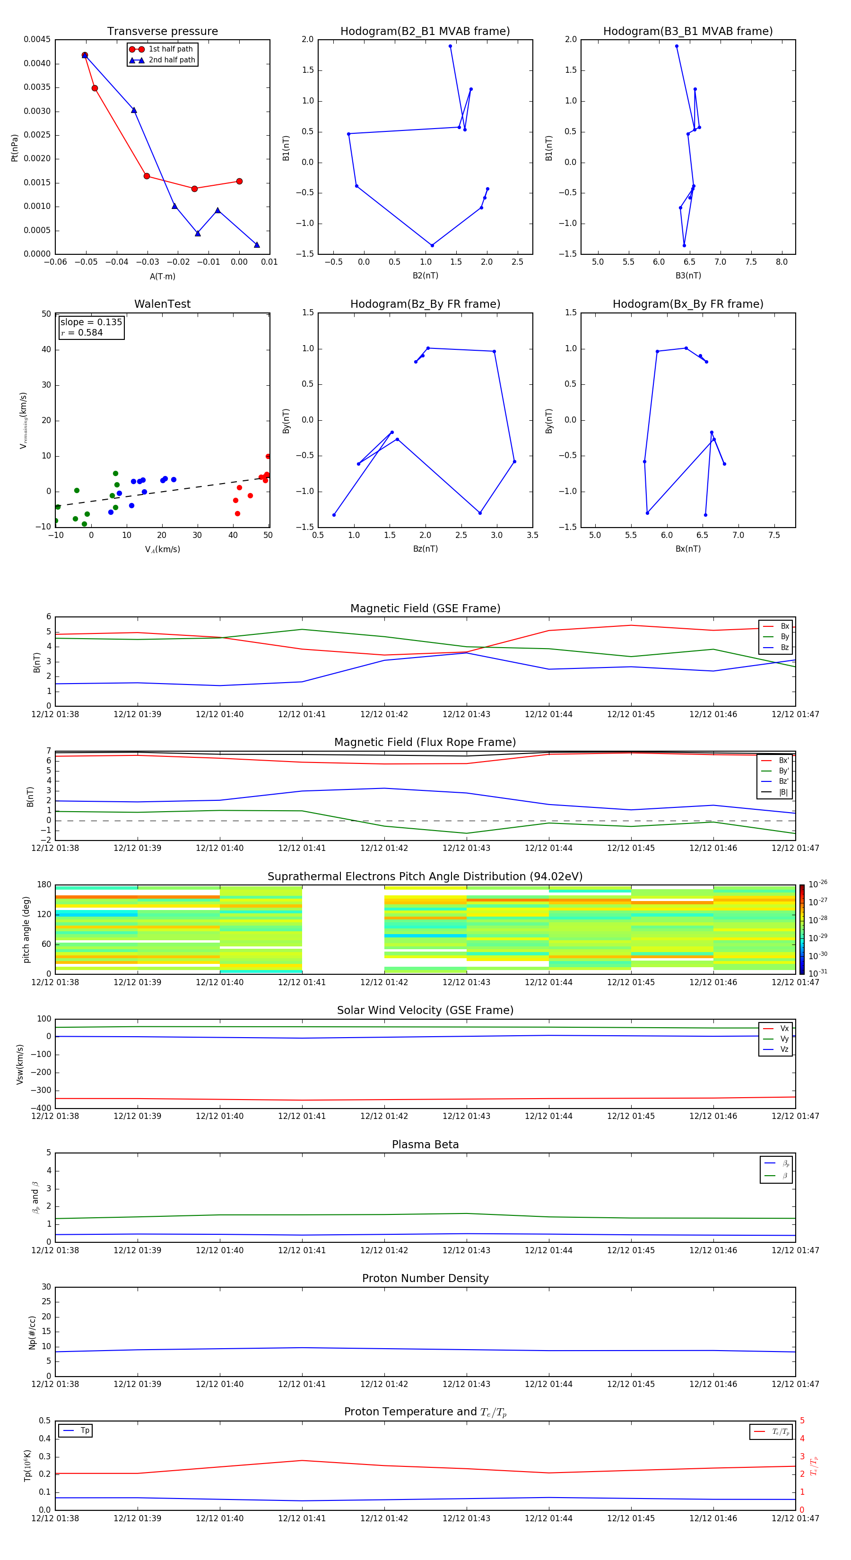Screen dimensions: 851x1560
Task: Click "Bx'" legend entry in Flux Rope plot
Action: click(x=775, y=761)
